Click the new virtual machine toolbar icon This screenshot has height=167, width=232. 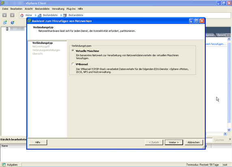point(5,23)
